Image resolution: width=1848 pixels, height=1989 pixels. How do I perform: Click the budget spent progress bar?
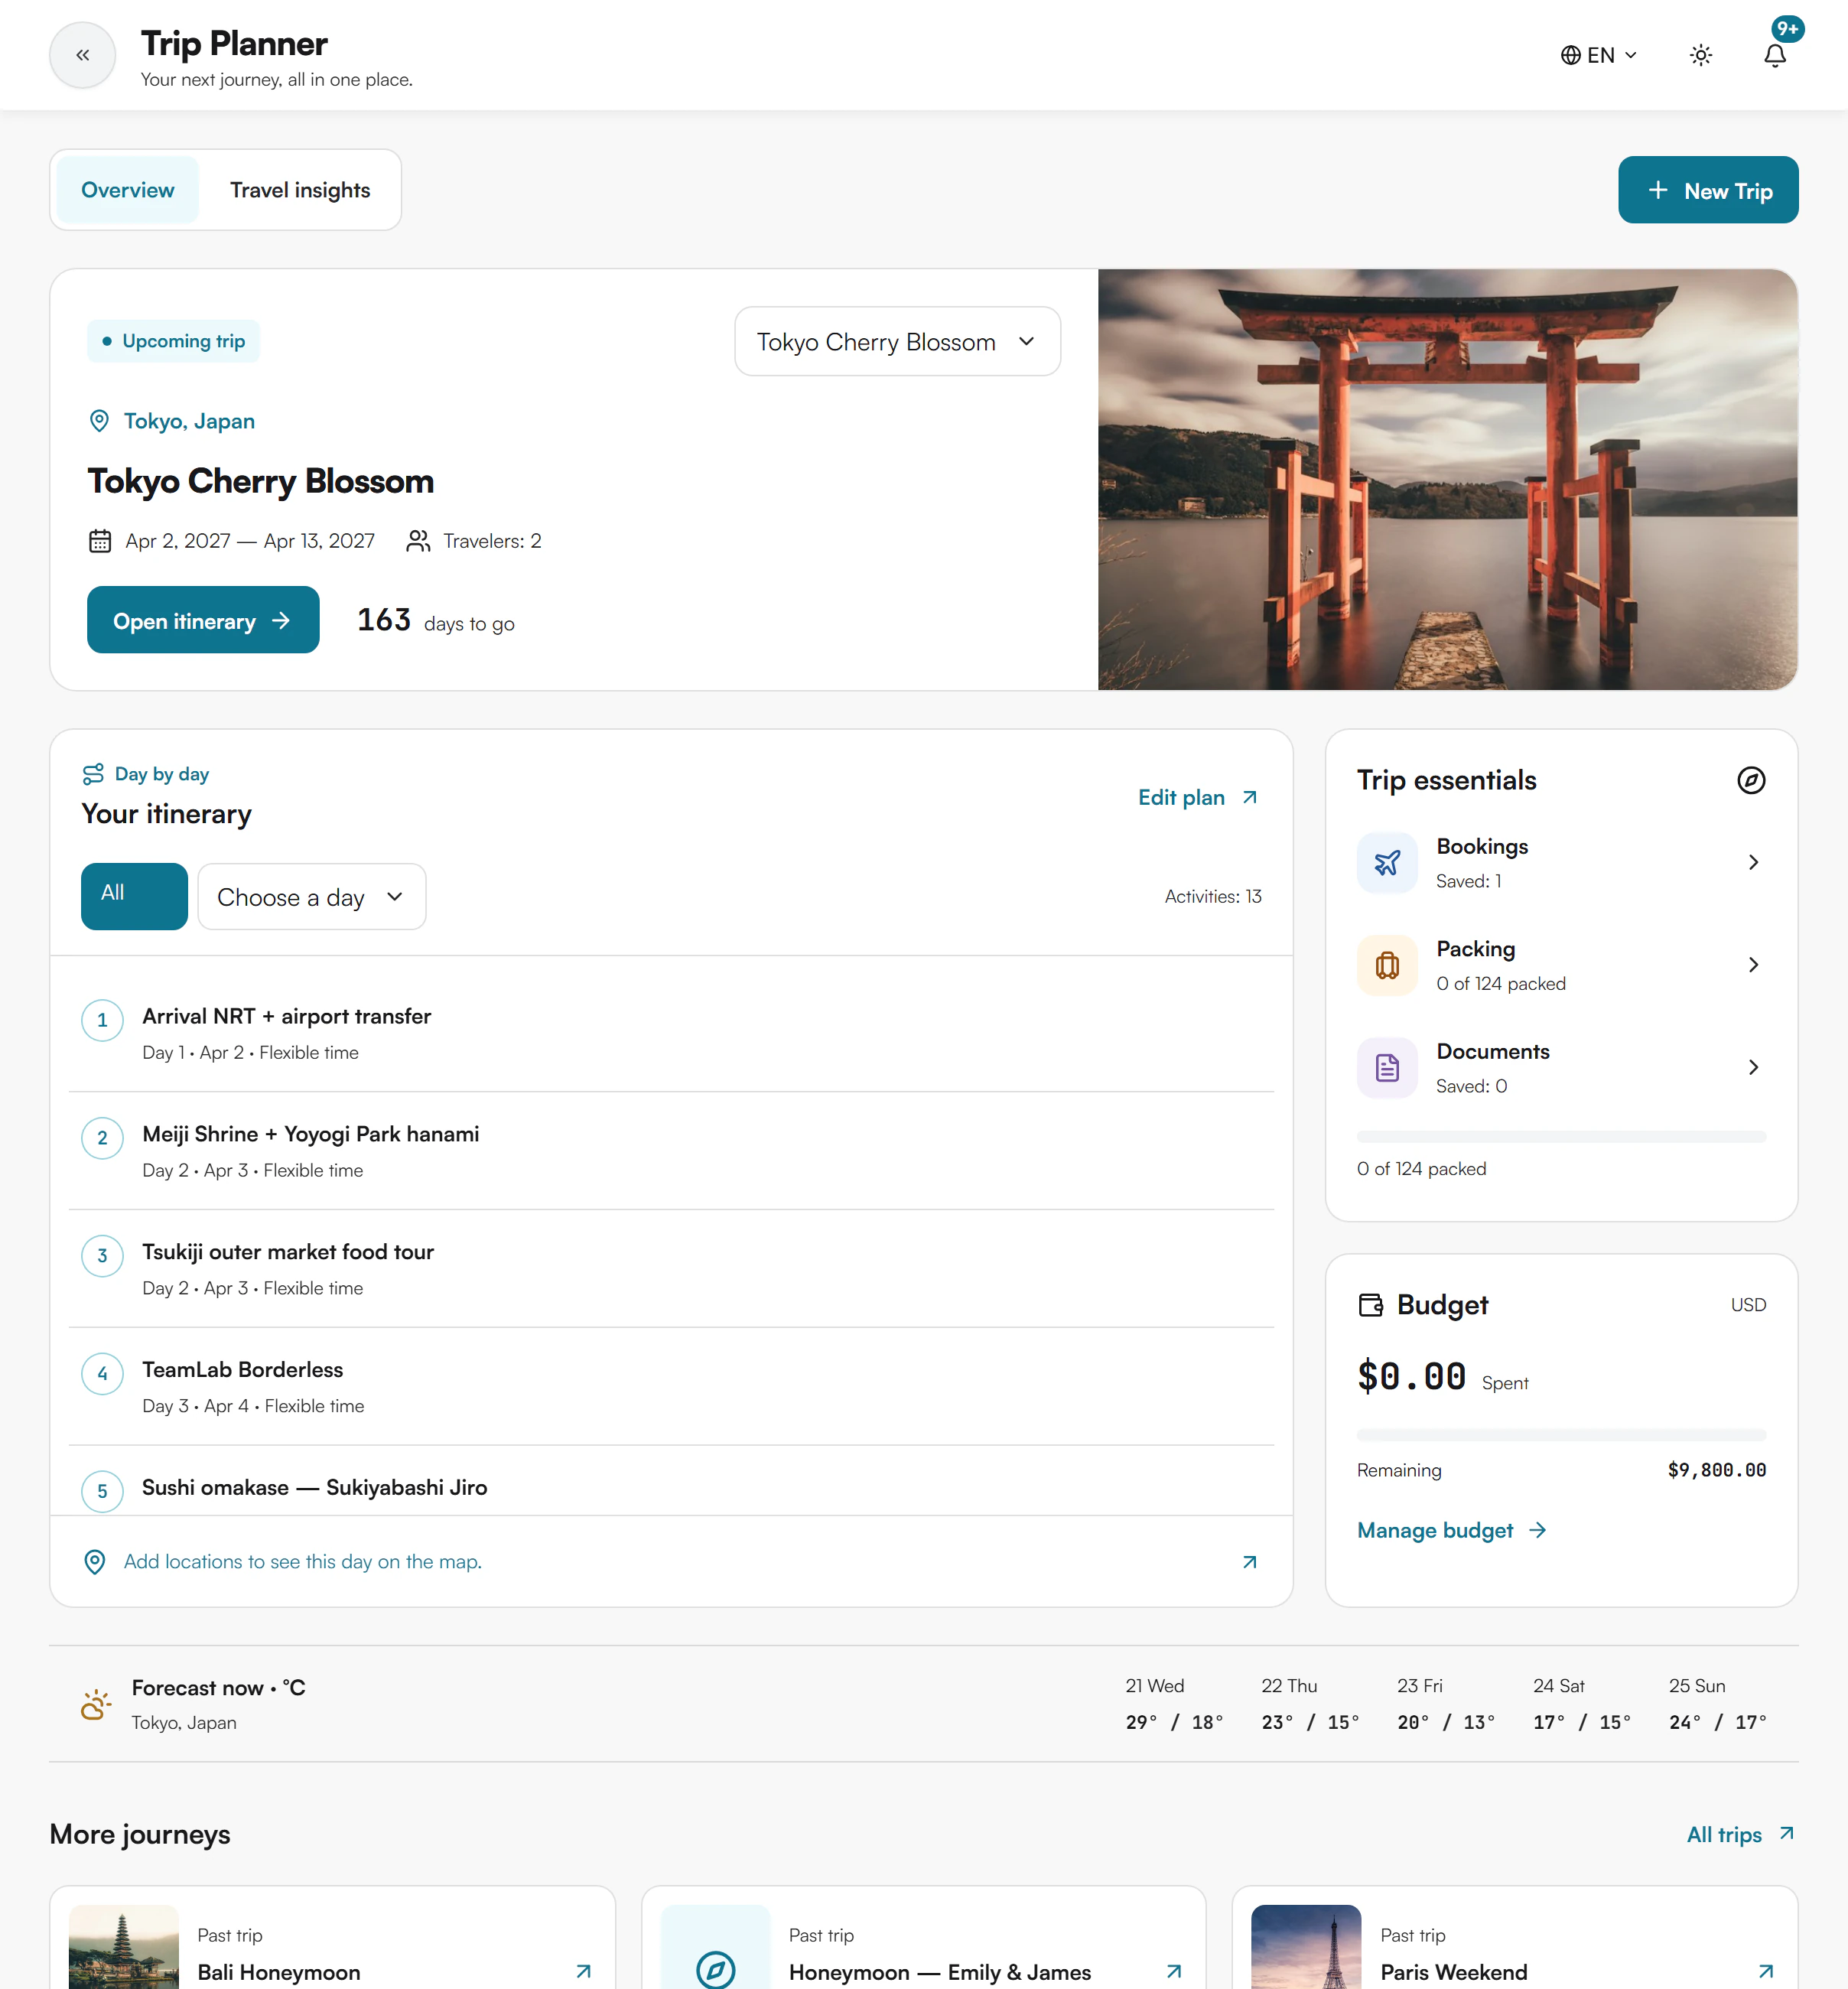coord(1561,1435)
